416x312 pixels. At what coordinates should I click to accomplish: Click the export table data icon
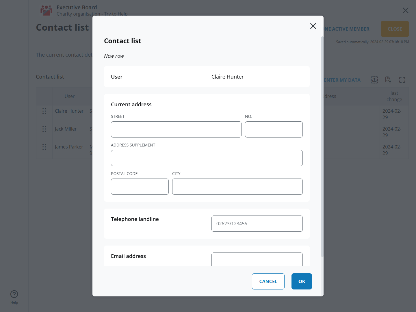388,80
